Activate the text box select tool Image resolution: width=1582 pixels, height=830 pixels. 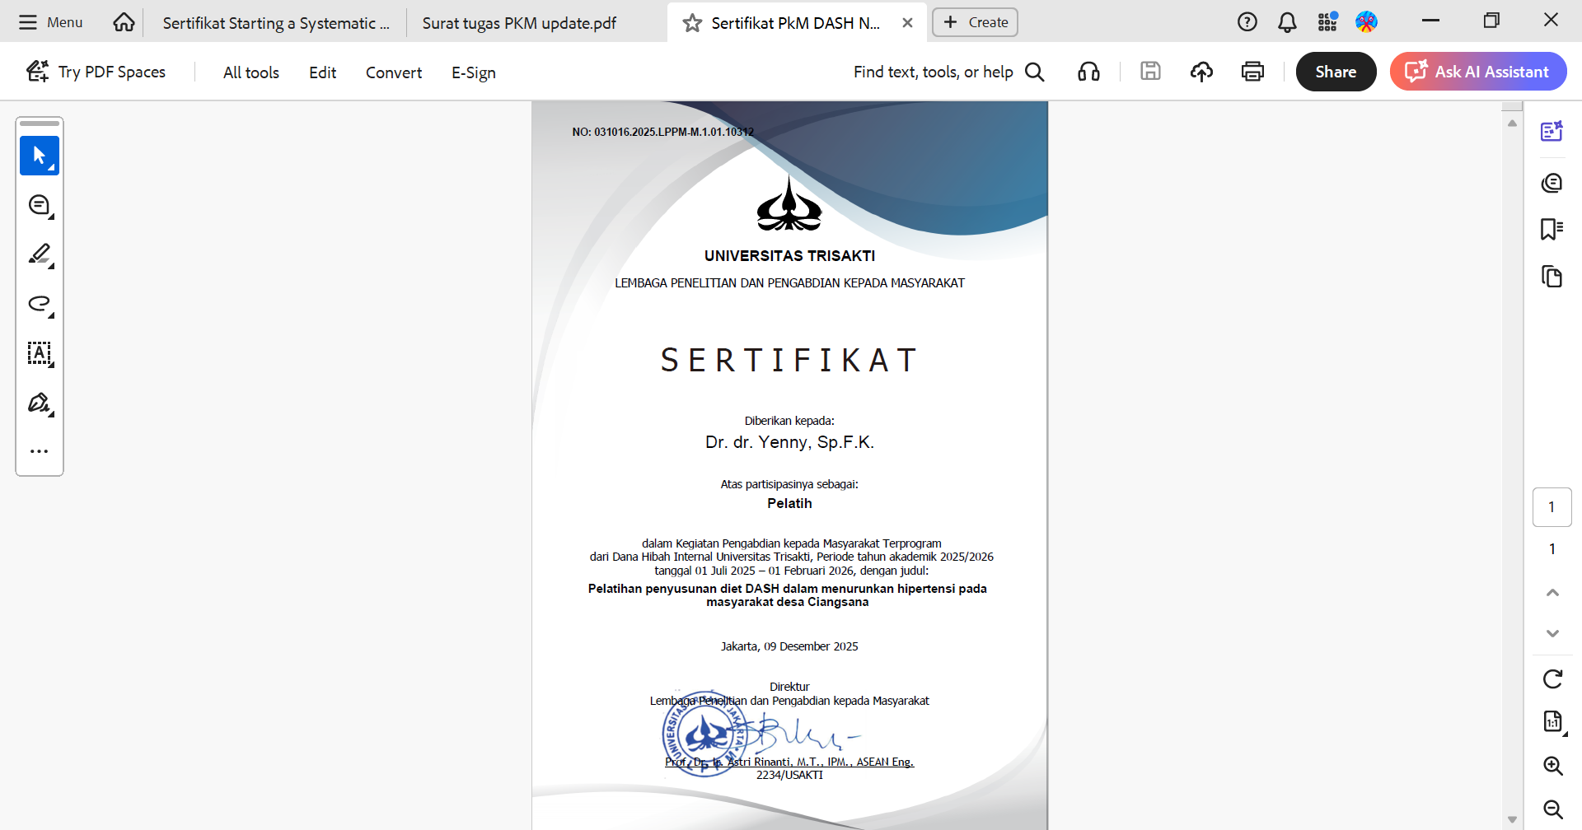point(39,353)
